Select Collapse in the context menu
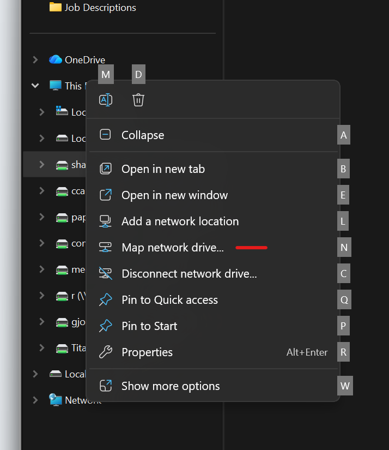Screen dimensions: 389x450 tap(143, 135)
